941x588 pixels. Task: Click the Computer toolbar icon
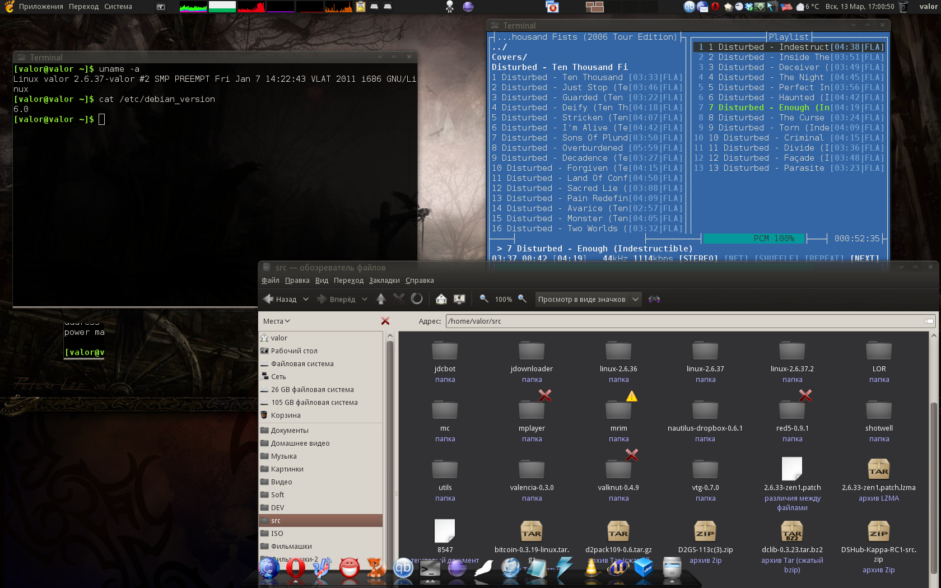[x=459, y=299]
